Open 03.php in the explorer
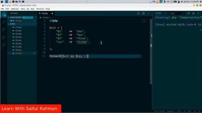 pos(18,34)
